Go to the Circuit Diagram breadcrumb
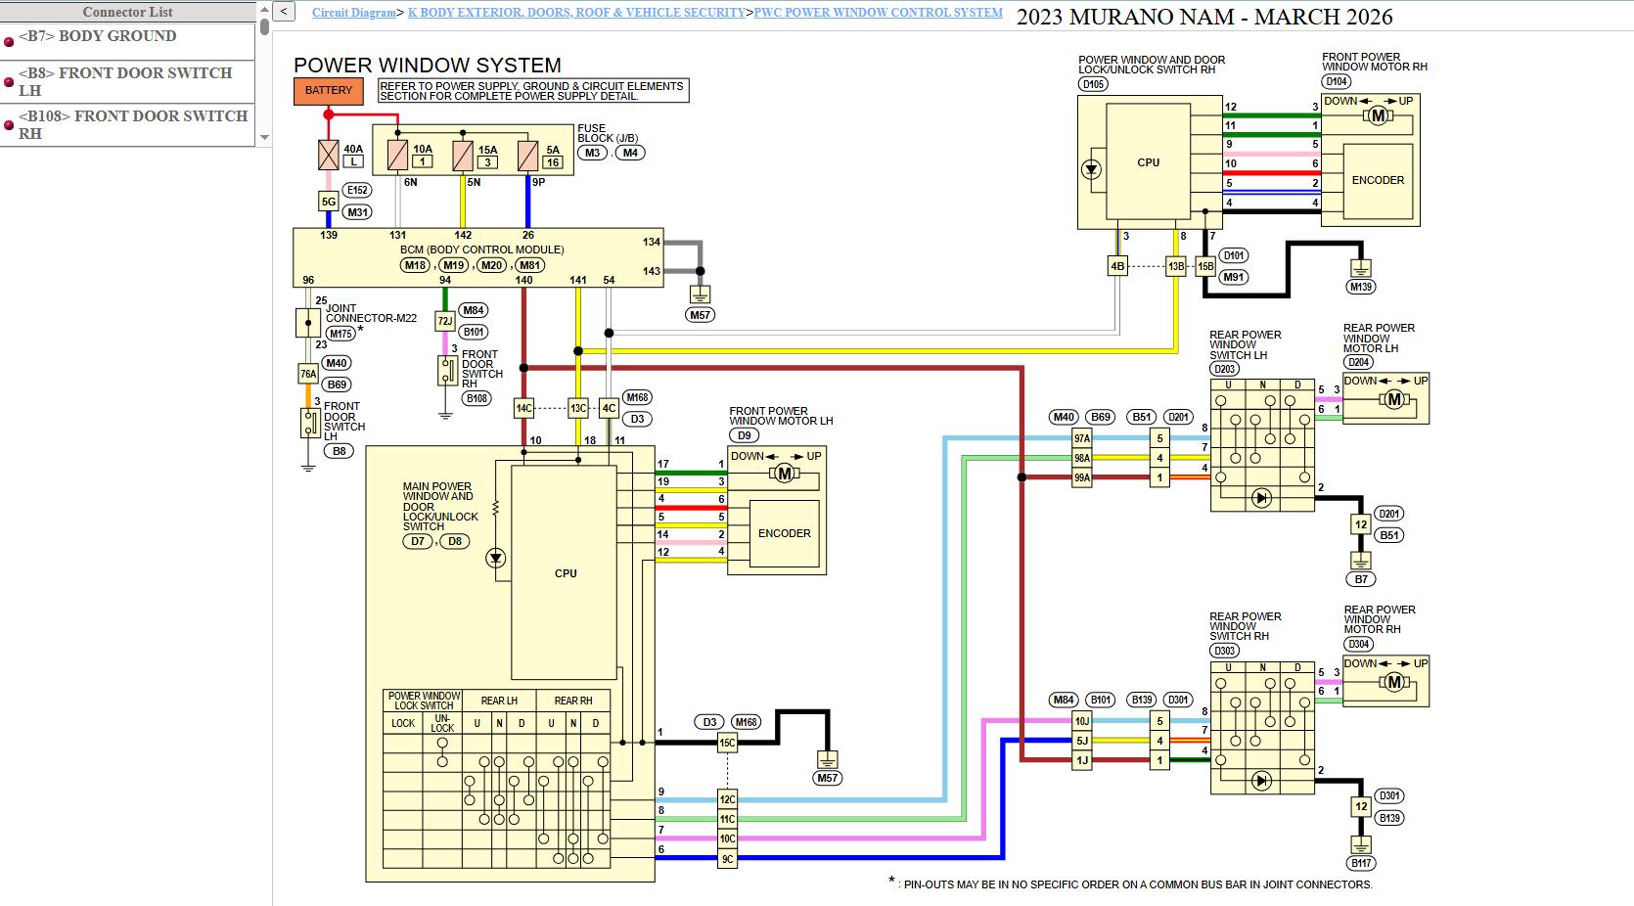Image resolution: width=1634 pixels, height=906 pixels. pyautogui.click(x=354, y=13)
